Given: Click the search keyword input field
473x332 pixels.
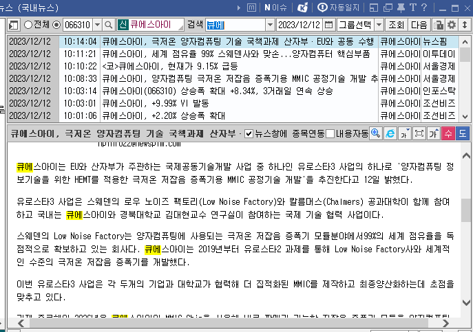Looking at the screenshot, I should point(235,25).
